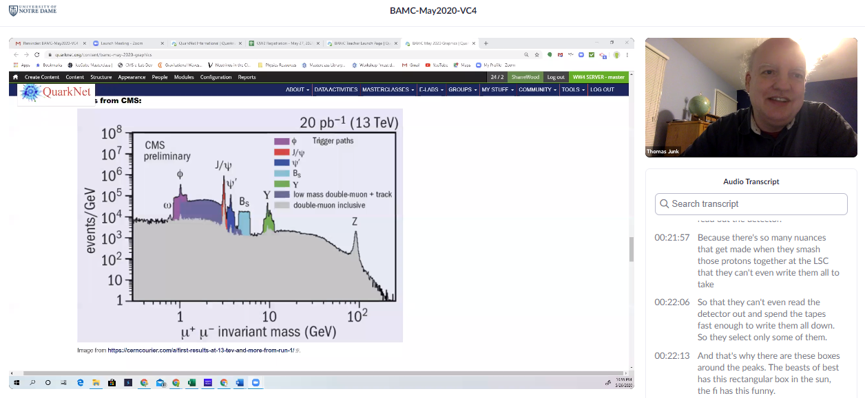Launch Microsoft Edge from the taskbar
The height and width of the screenshot is (398, 865).
click(80, 382)
